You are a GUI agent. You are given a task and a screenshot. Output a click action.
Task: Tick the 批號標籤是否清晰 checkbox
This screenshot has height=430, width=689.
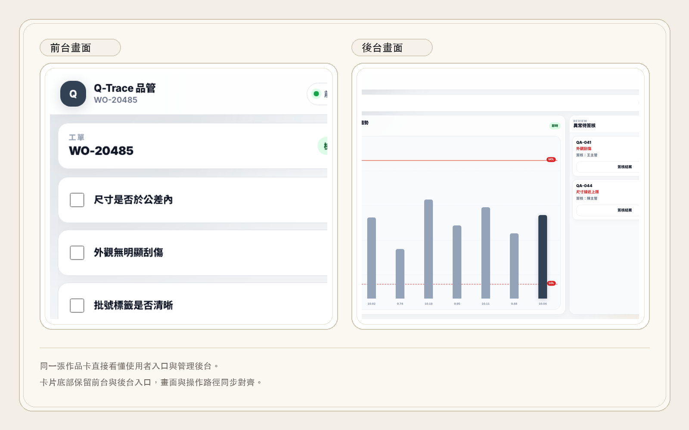(77, 305)
